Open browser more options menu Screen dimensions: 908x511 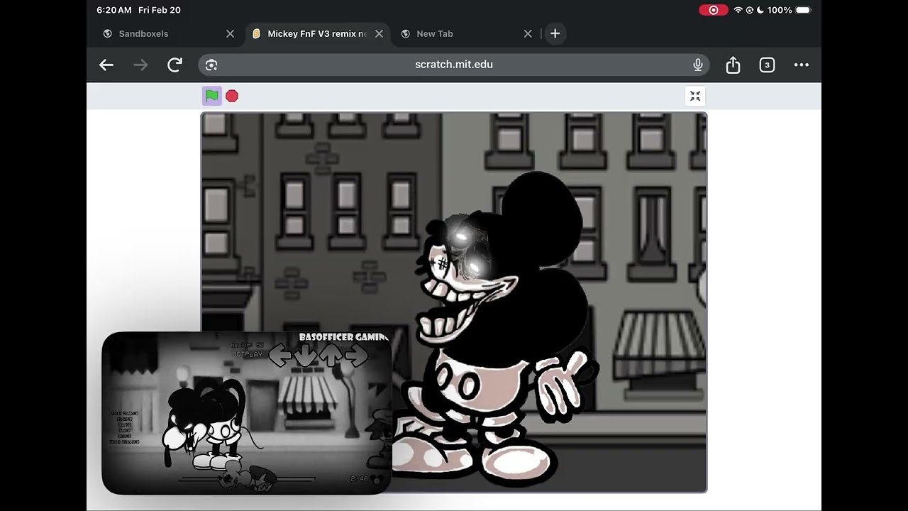tap(802, 65)
